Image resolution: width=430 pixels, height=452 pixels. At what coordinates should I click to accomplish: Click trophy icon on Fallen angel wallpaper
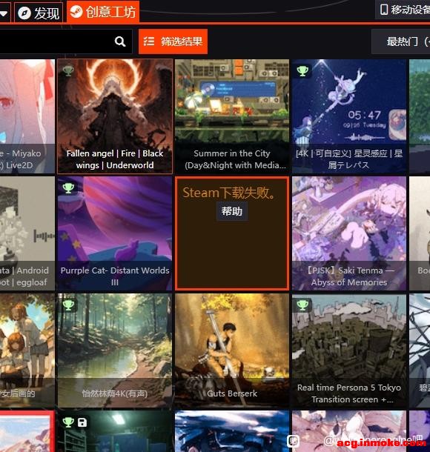pyautogui.click(x=68, y=70)
